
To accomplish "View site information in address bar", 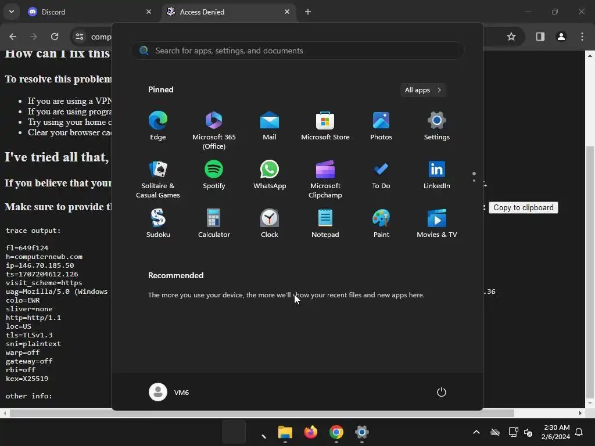I will point(80,37).
